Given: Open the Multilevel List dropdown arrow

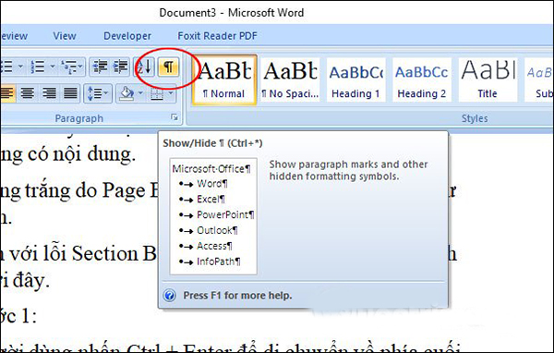Looking at the screenshot, I should [81, 67].
